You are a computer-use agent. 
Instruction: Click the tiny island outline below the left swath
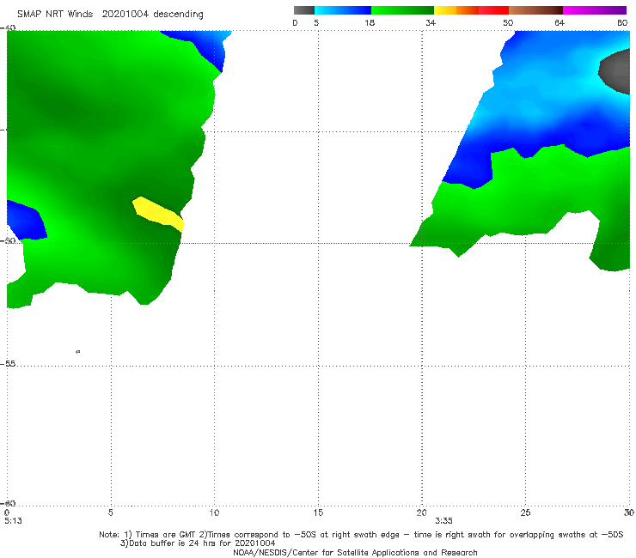[78, 352]
